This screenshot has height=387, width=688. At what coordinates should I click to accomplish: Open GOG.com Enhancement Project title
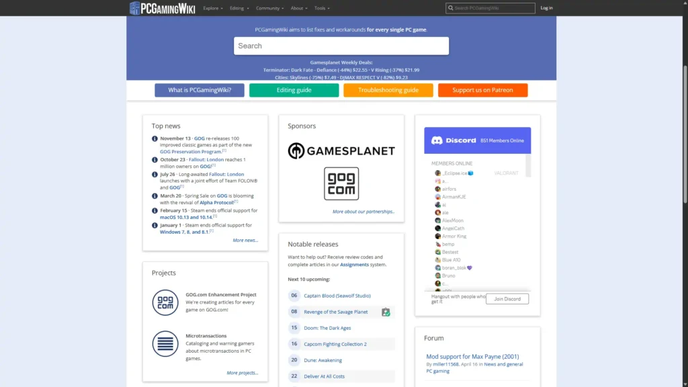tap(220, 295)
